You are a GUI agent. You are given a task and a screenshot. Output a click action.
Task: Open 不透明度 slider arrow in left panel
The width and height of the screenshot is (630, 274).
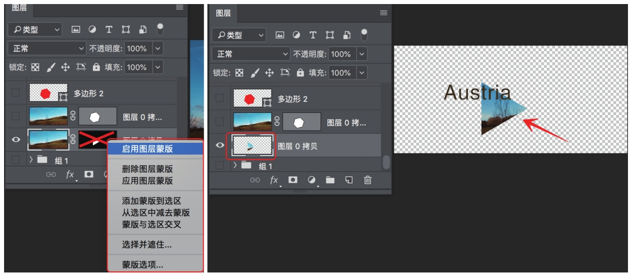pos(157,49)
